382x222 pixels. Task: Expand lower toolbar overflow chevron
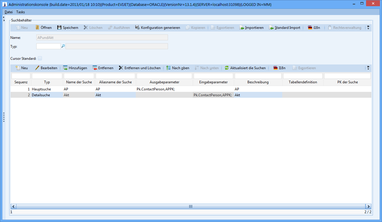pos(368,68)
